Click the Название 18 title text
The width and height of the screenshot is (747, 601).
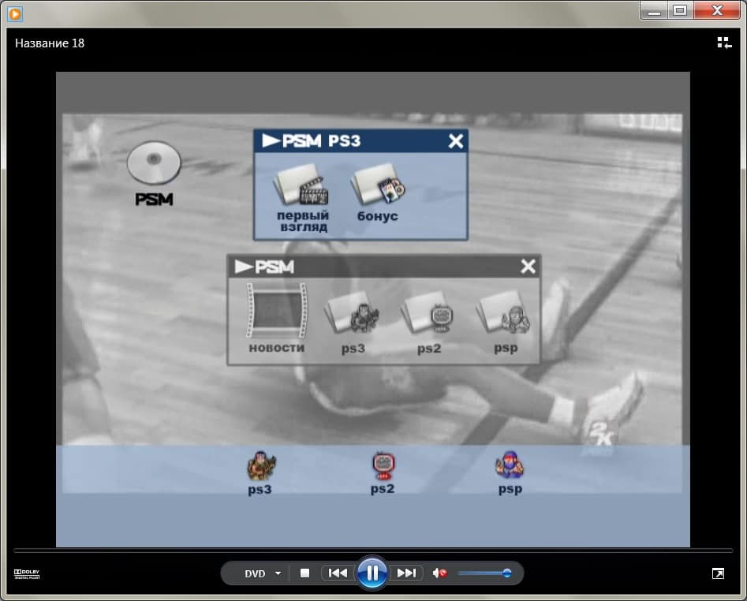point(50,43)
